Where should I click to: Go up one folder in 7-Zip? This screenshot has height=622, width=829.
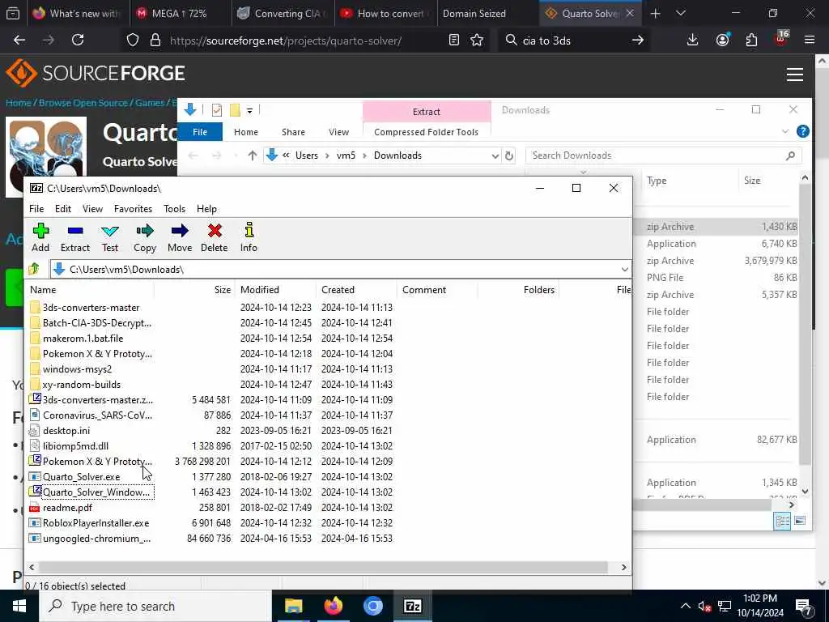click(x=34, y=269)
